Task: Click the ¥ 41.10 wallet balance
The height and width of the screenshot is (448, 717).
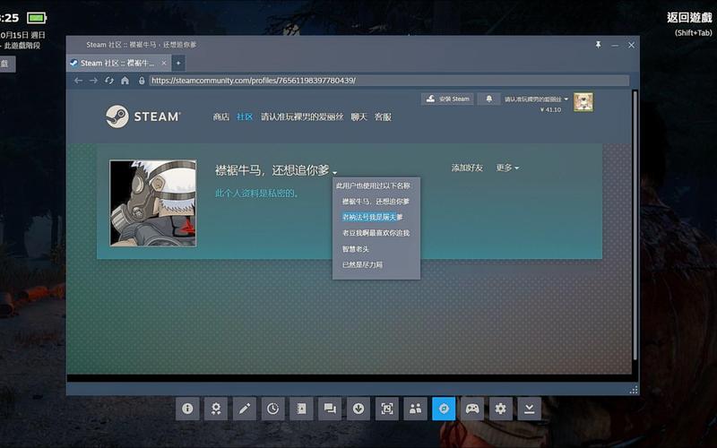Action: pyautogui.click(x=550, y=109)
